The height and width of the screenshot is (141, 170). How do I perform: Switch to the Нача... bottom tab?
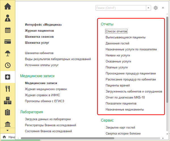point(12,137)
